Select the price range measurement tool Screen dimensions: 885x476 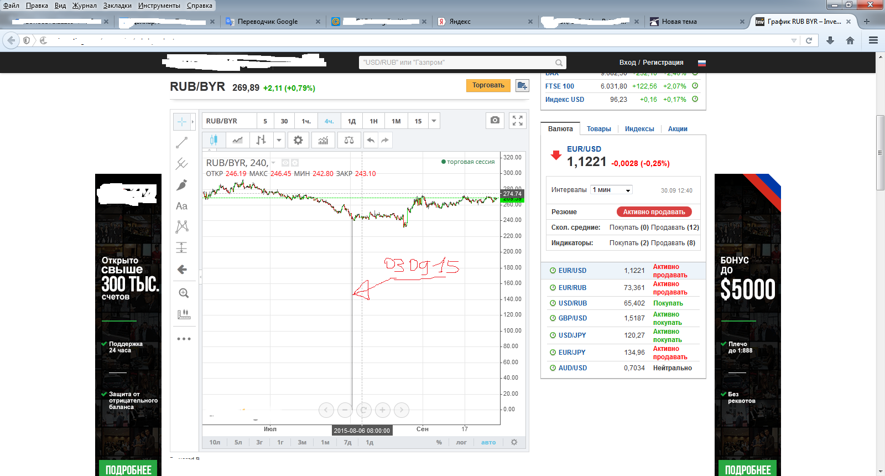click(x=181, y=247)
